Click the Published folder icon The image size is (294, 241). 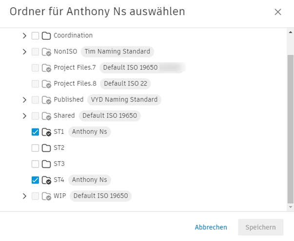click(46, 100)
